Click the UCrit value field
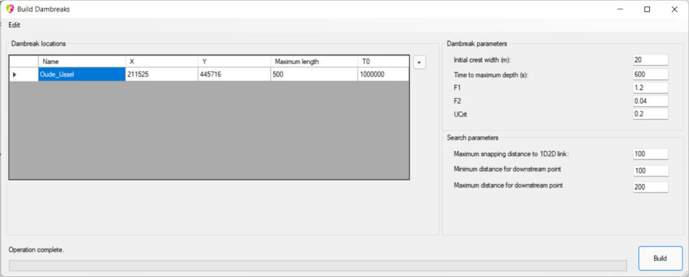Image resolution: width=689 pixels, height=277 pixels. (x=650, y=114)
